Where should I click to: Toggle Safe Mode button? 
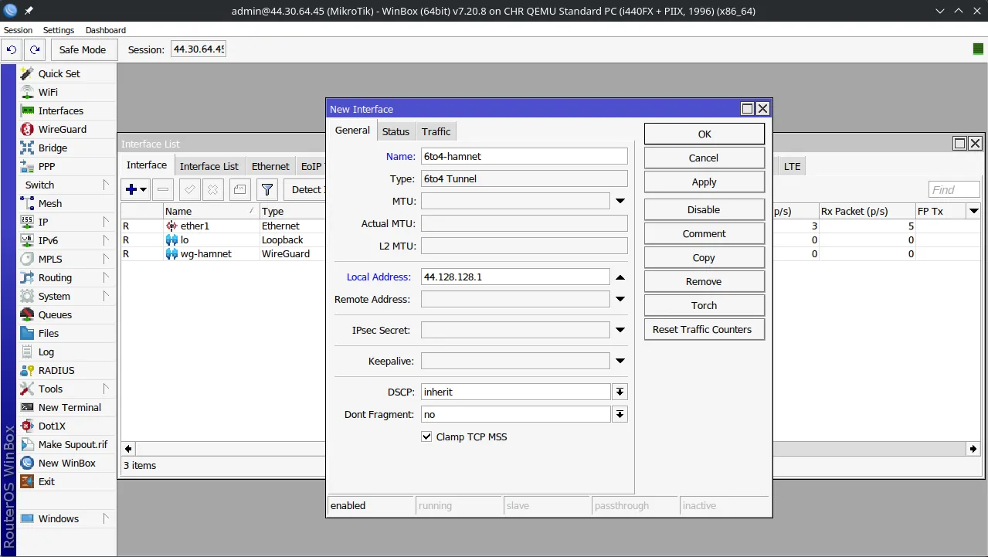(x=83, y=49)
